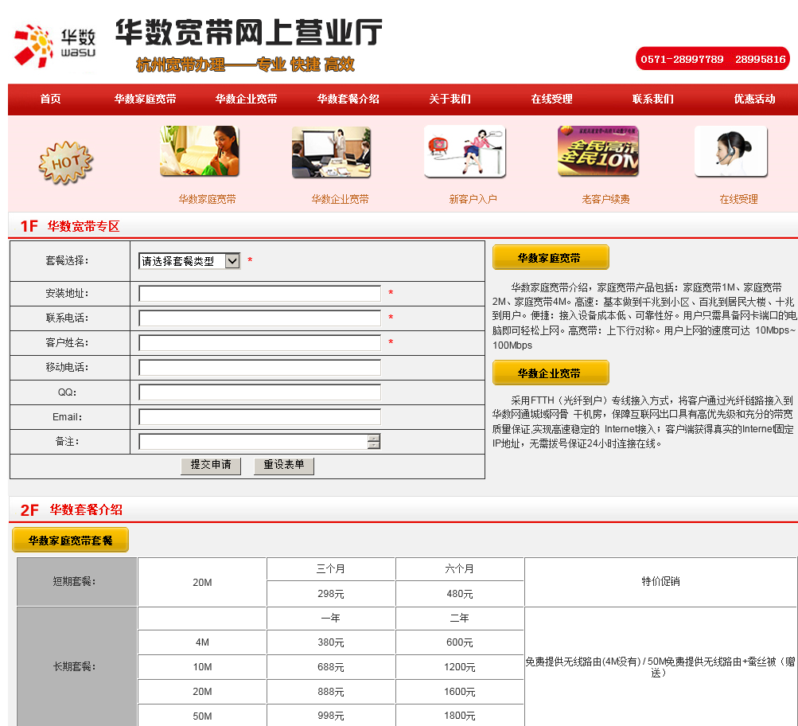798x726 pixels.
Task: Open 在线受理 in the navigation bar
Action: [551, 99]
